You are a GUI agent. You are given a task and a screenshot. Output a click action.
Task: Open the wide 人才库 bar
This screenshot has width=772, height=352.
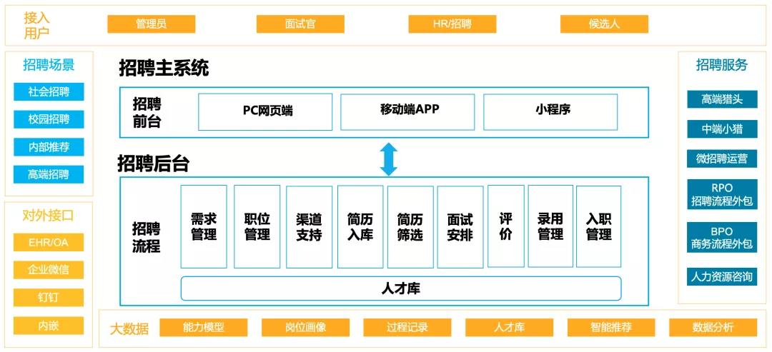pyautogui.click(x=400, y=288)
